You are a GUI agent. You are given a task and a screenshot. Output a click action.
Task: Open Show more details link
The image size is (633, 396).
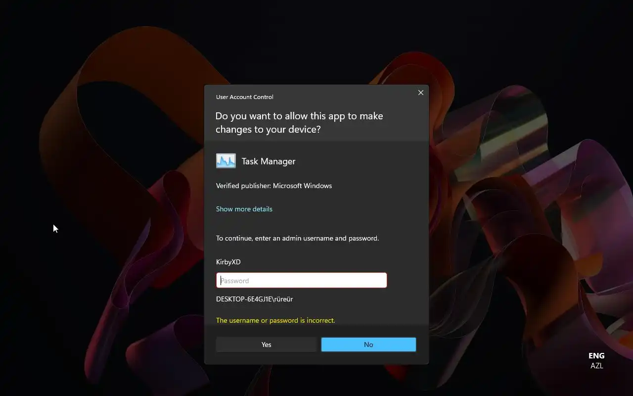(x=244, y=209)
